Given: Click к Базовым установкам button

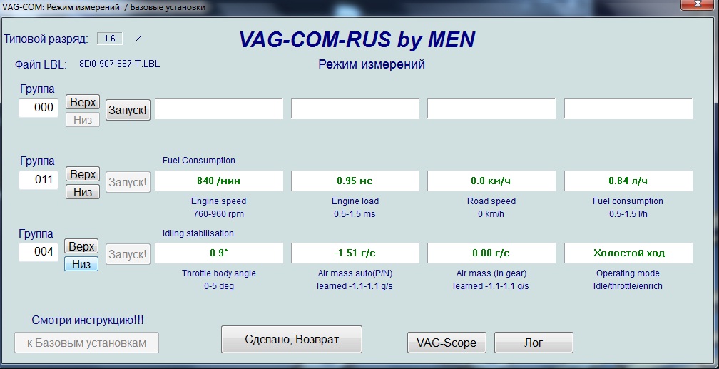Looking at the screenshot, I should (x=87, y=343).
